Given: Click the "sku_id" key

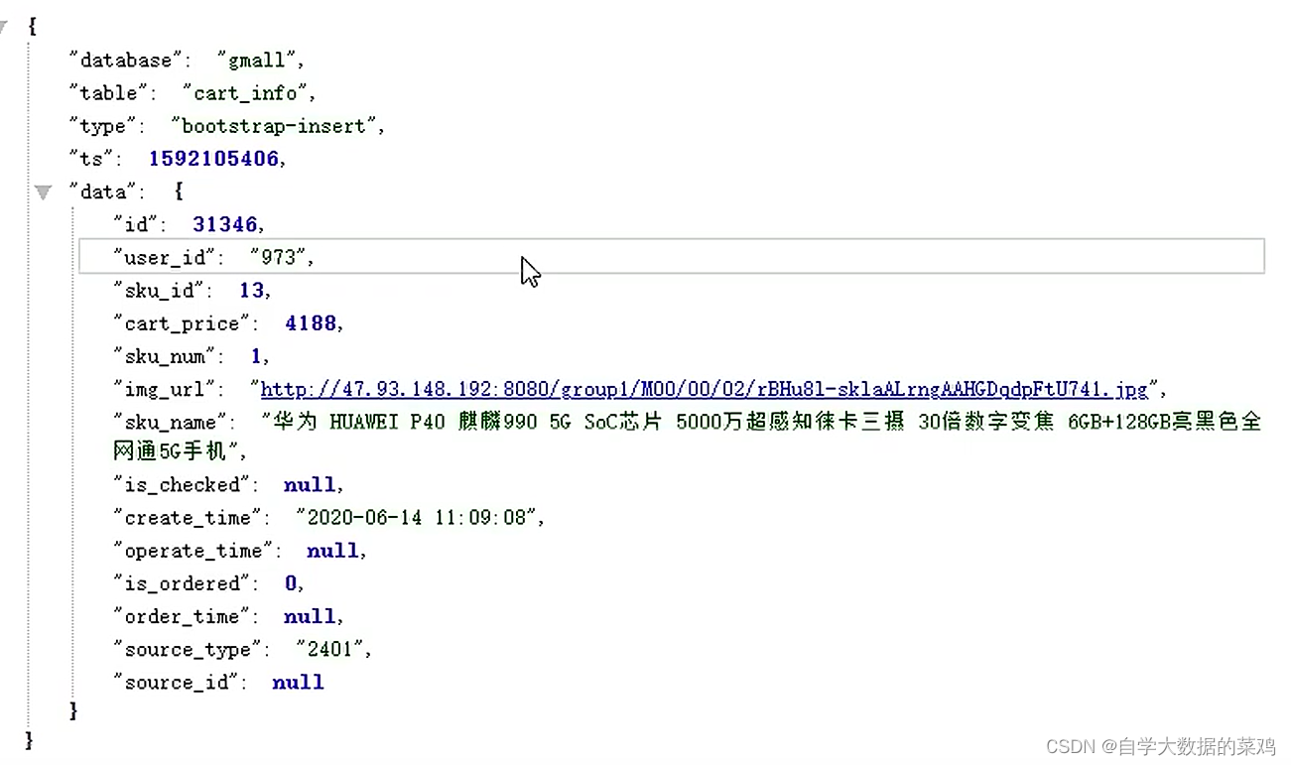Looking at the screenshot, I should pos(159,290).
